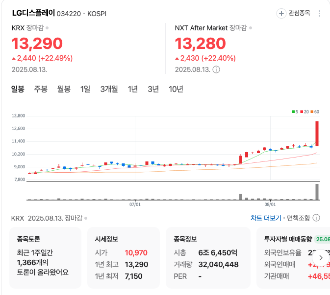Click the KRX change 2,440 (+22.49%)

pos(42,58)
